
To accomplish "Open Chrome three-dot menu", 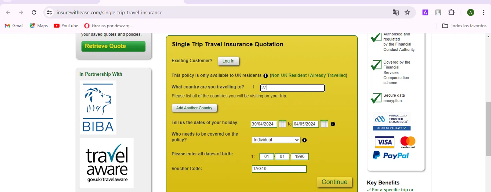I will [483, 12].
